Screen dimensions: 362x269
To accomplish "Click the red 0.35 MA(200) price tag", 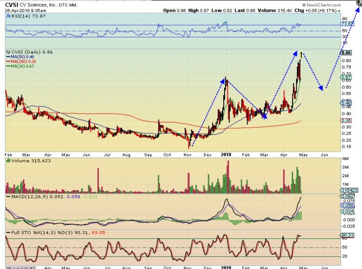I will (x=346, y=120).
